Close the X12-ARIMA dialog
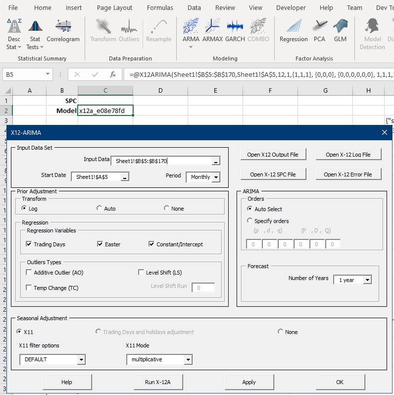Screen dimensions: 394x395 click(385, 132)
